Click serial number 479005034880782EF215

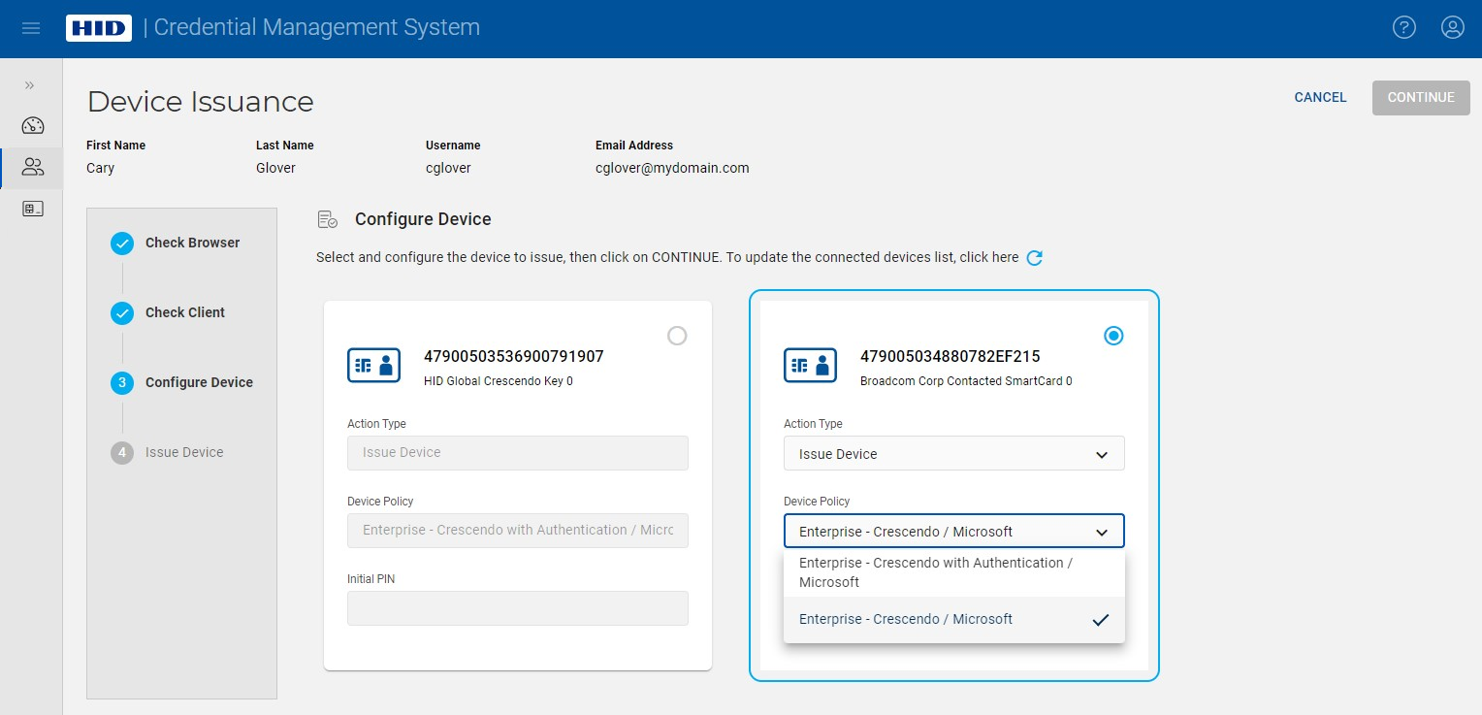tap(950, 356)
